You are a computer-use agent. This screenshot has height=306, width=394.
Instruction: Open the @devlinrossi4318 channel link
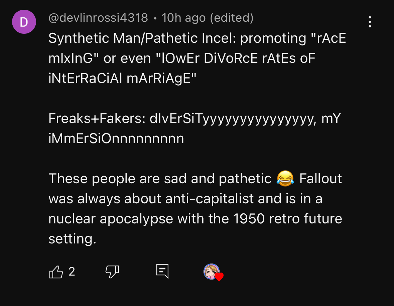point(98,18)
